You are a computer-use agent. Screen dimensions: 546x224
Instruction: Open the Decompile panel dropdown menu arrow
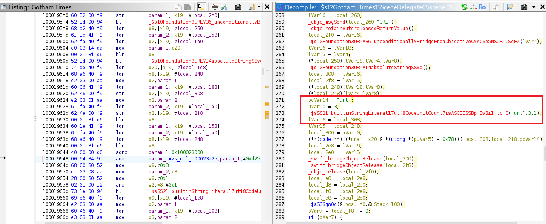pyautogui.click(x=534, y=7)
